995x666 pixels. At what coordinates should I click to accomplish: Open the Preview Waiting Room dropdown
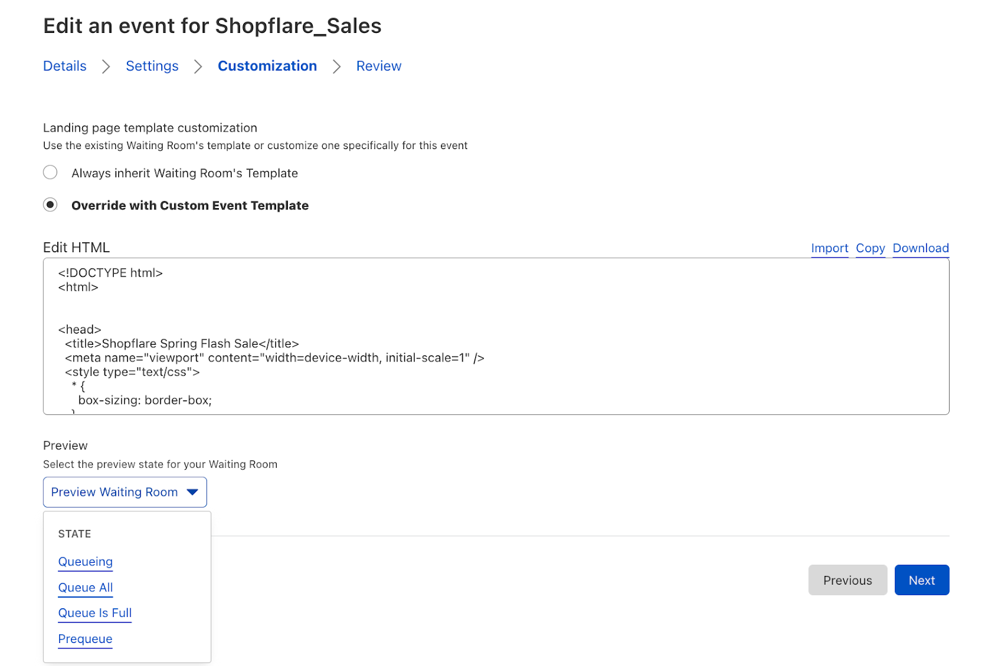[x=125, y=492]
